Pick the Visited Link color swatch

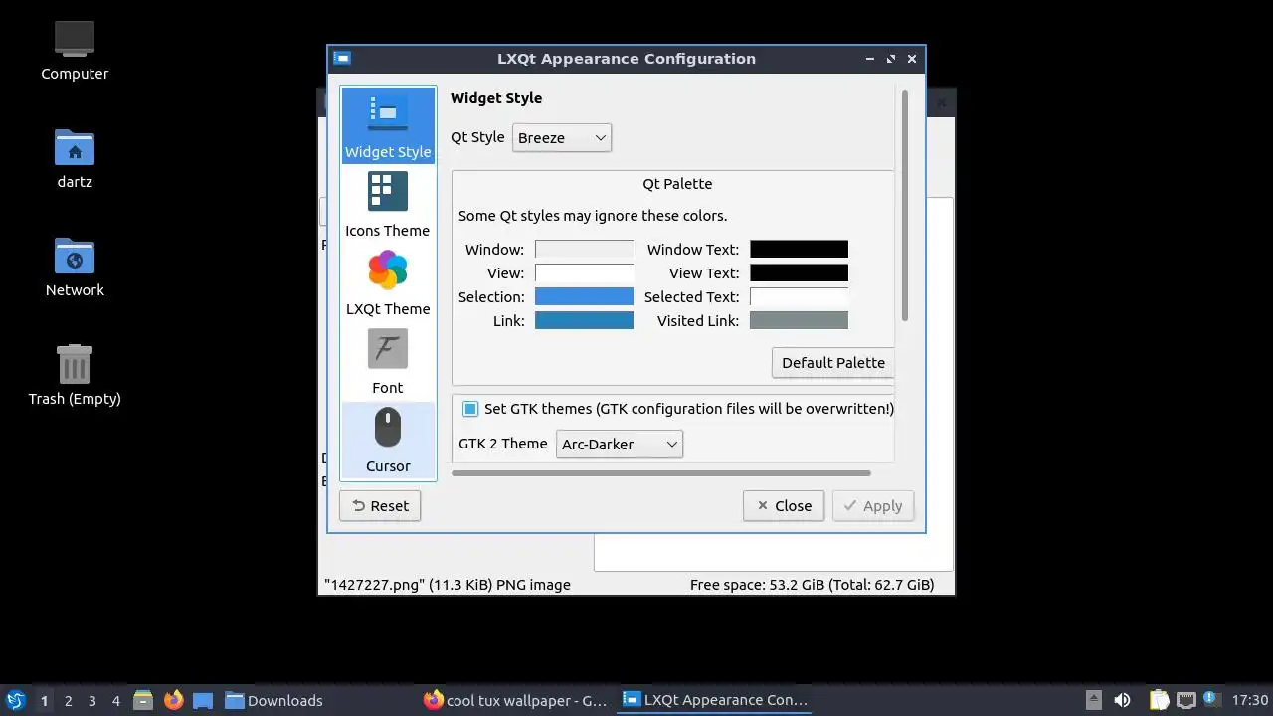[x=799, y=321]
